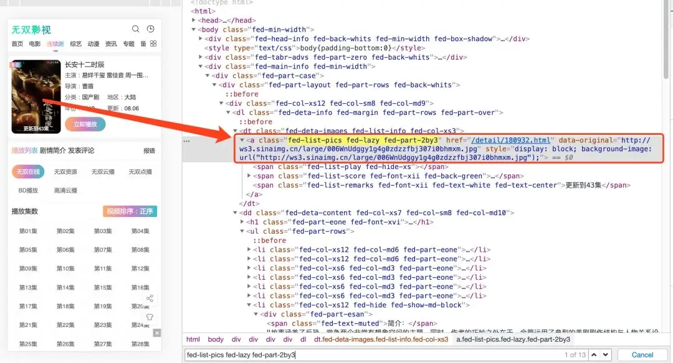Jump to next search match arrow
Screen dimensions: 673x363
pyautogui.click(x=606, y=354)
